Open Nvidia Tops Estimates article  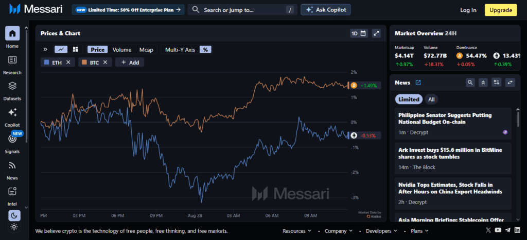click(453, 193)
